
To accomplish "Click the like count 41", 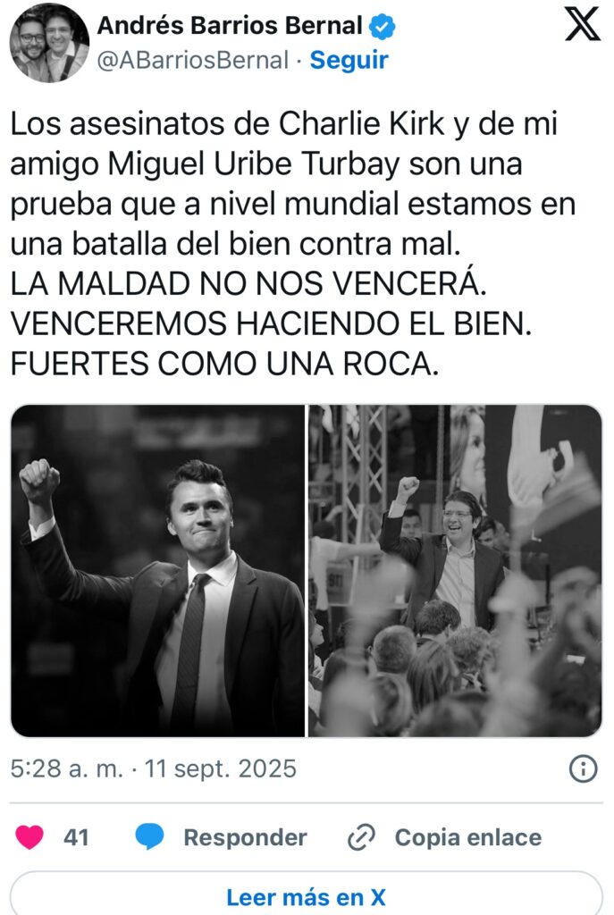I will click(x=76, y=837).
